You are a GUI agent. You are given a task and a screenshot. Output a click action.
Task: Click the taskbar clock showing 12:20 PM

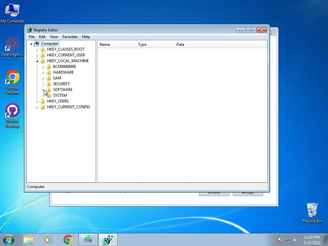point(312,240)
